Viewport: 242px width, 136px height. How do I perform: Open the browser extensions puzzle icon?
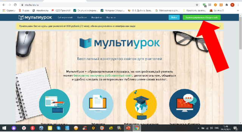[x=226, y=5]
